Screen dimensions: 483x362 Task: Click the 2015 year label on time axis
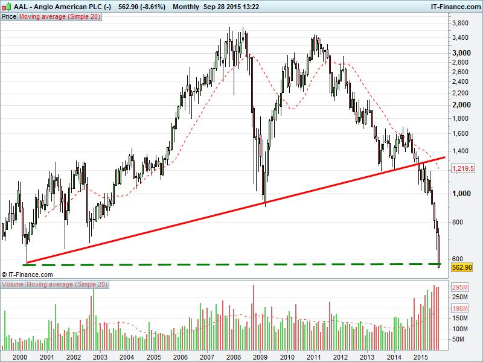(x=420, y=357)
